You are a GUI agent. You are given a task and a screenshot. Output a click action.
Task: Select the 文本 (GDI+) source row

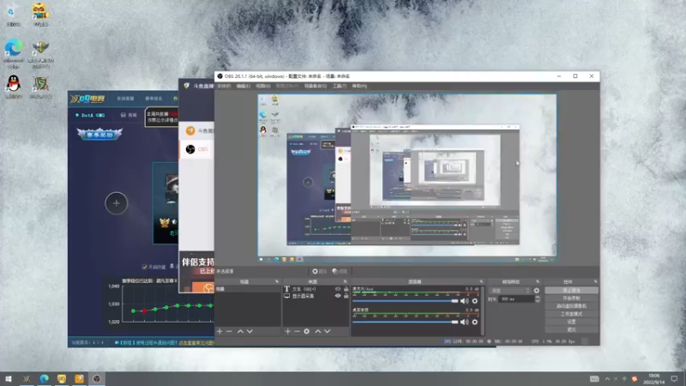pos(316,289)
